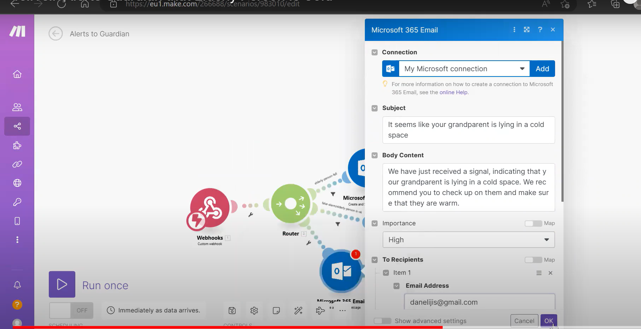This screenshot has width=641, height=329.
Task: Open the My Microsoft connection dropdown
Action: point(465,69)
